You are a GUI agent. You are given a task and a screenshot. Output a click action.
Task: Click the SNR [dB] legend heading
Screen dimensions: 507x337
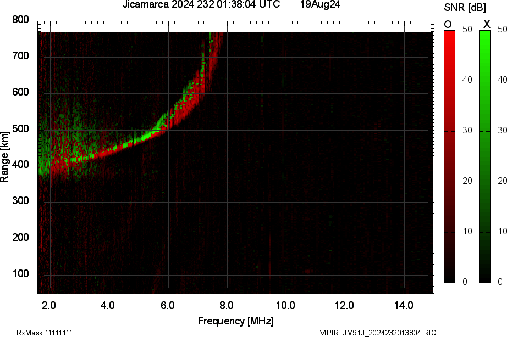[x=466, y=7]
